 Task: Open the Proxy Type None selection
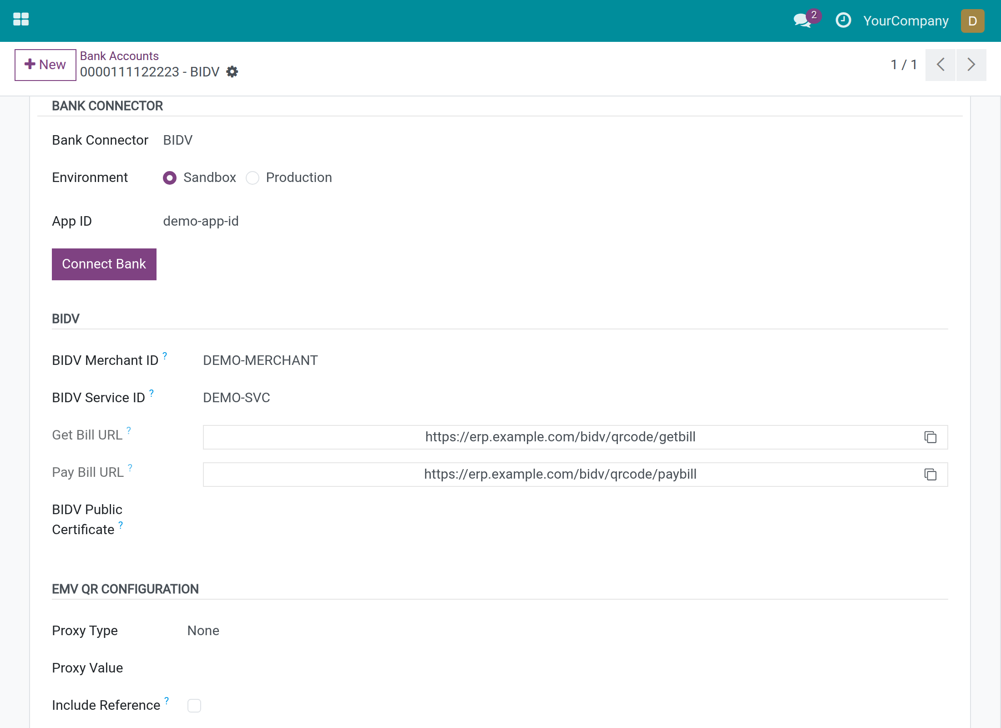click(x=203, y=631)
